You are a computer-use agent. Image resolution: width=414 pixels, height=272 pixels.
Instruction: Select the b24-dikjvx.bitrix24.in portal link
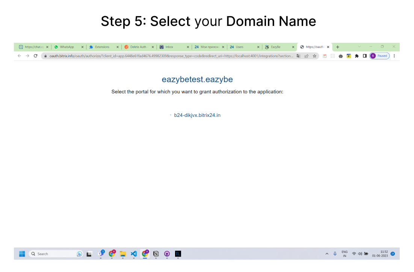pos(197,115)
